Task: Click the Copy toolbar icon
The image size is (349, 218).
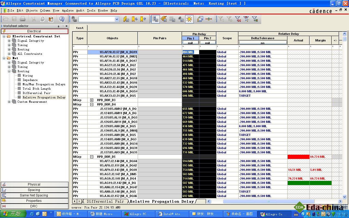Action: (42, 19)
